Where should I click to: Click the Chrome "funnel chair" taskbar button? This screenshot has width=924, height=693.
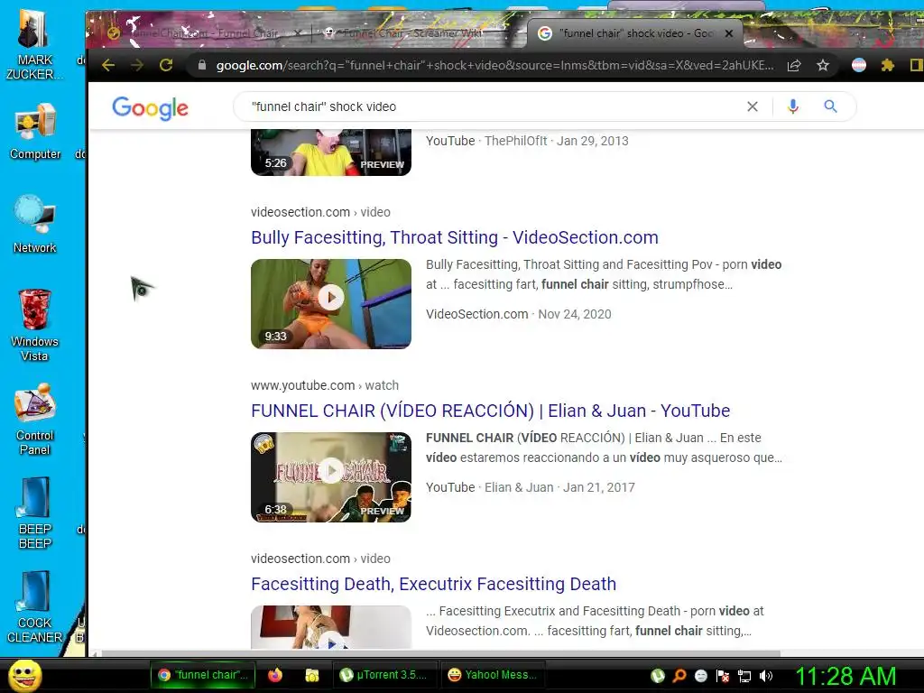pyautogui.click(x=203, y=675)
